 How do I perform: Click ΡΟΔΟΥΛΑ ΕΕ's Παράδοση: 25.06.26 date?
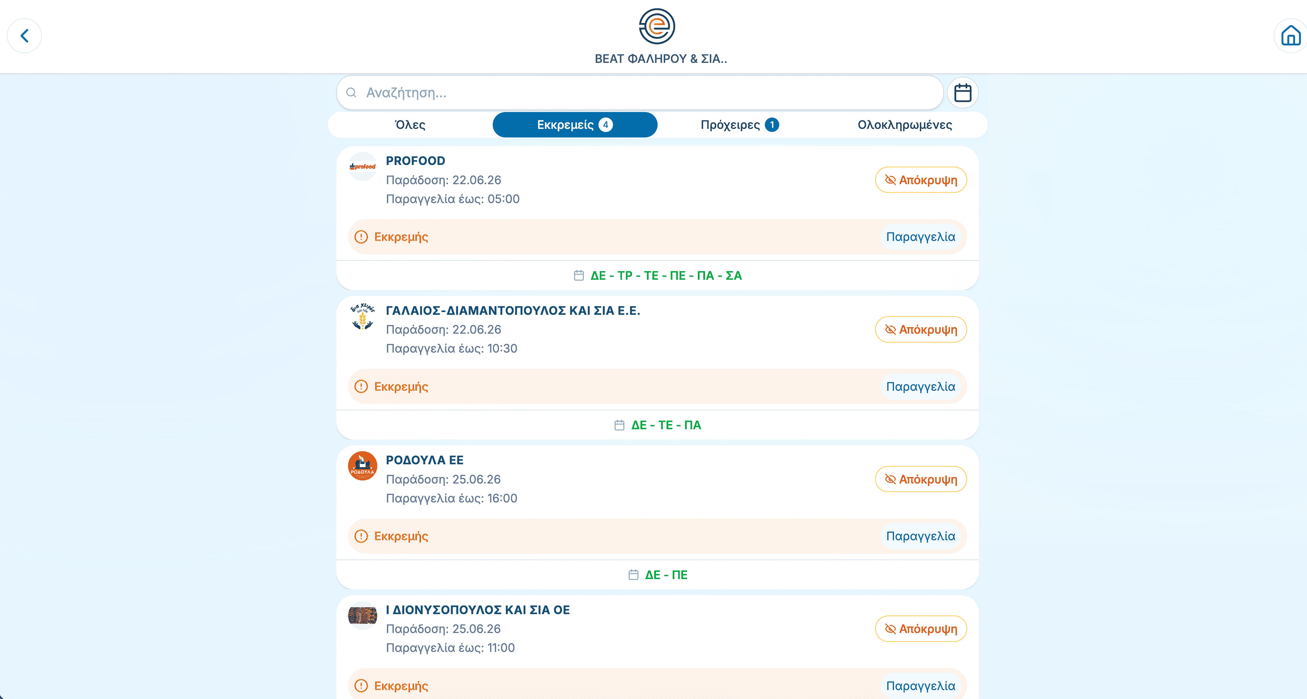pyautogui.click(x=444, y=480)
